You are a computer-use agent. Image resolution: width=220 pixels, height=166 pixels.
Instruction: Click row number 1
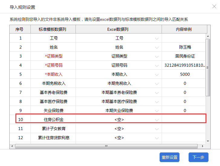click(21, 38)
